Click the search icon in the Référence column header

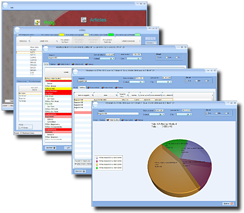pos(29,41)
